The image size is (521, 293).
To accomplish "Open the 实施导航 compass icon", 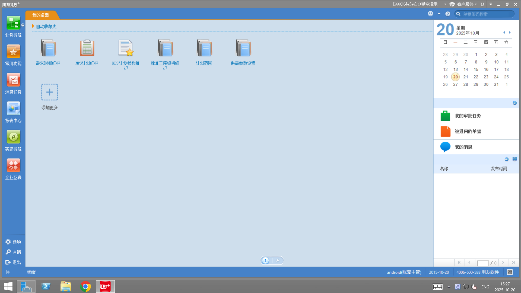I will [x=13, y=137].
